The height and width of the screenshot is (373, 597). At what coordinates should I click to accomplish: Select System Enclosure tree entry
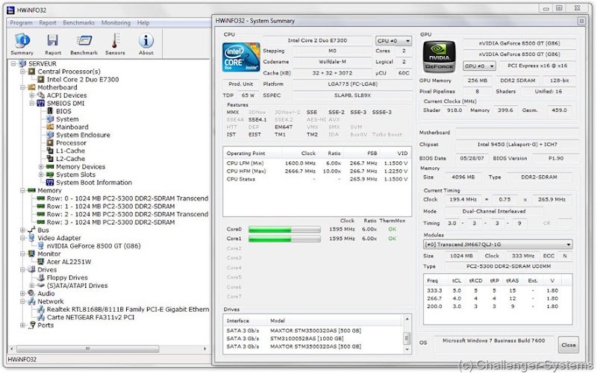click(x=83, y=135)
